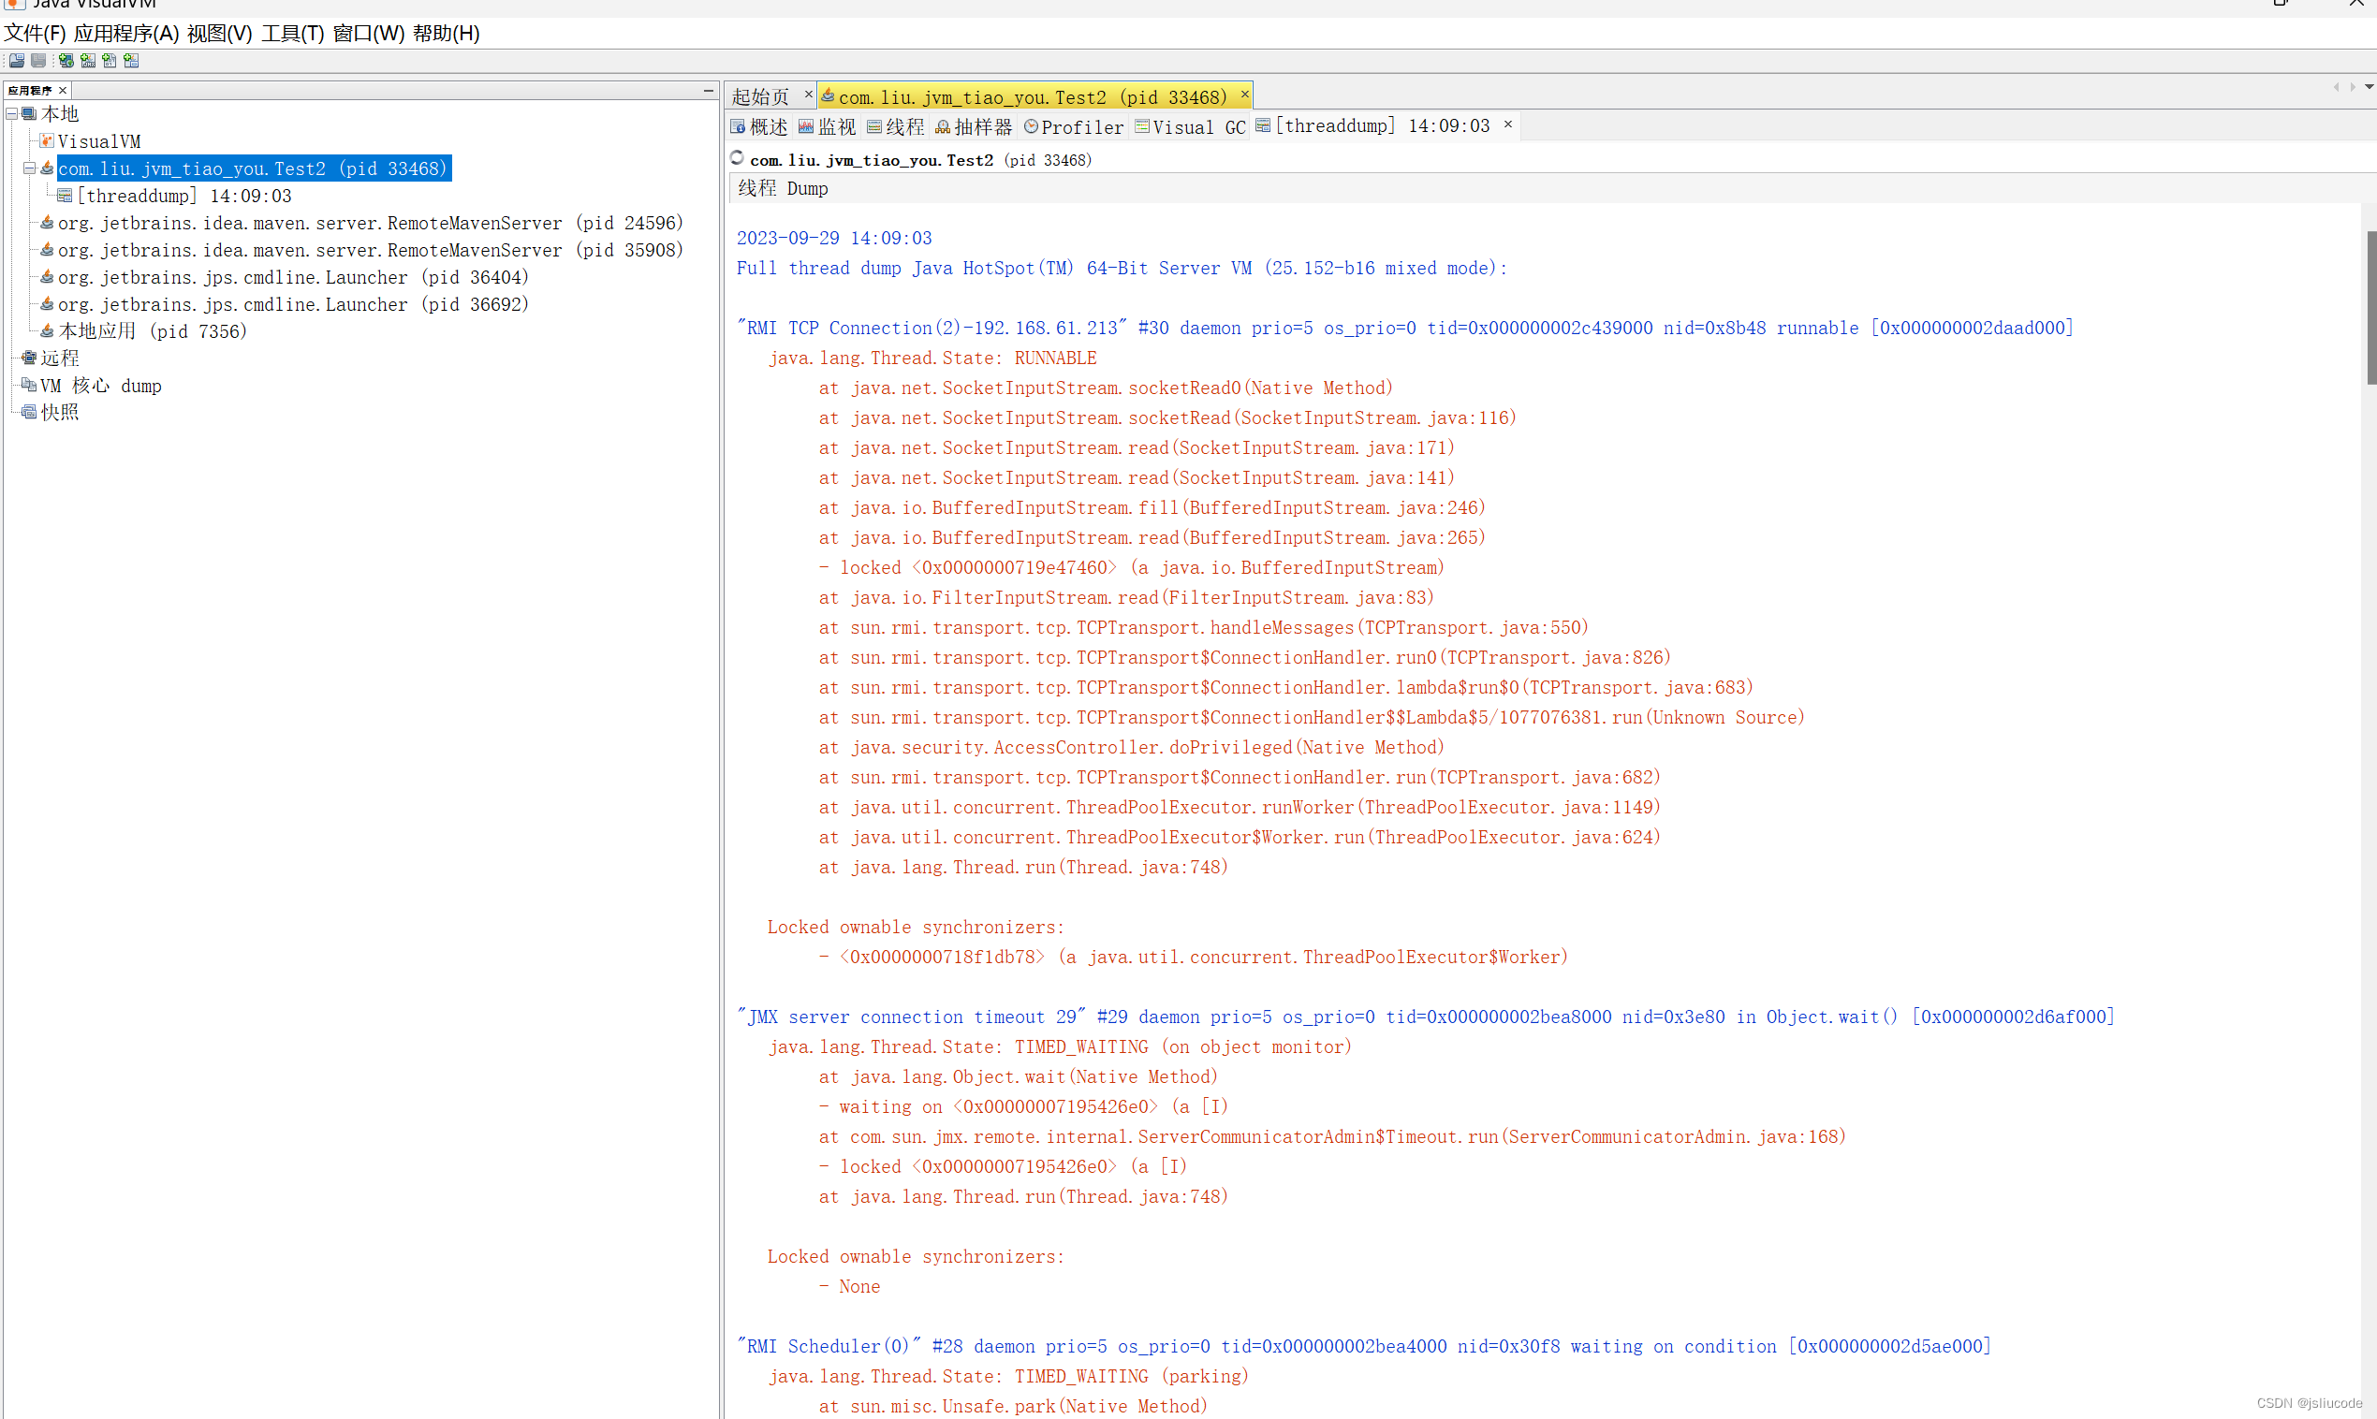Click the computer icon beside 本地

click(x=29, y=114)
